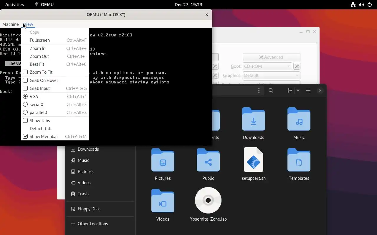Select Fullscreen from the View menu
377x235 pixels.
tap(55, 40)
